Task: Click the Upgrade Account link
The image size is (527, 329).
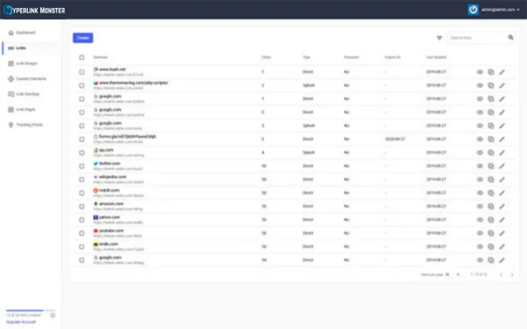Action: click(x=21, y=322)
